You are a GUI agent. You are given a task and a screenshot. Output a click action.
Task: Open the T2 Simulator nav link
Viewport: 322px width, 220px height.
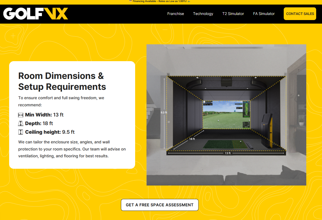233,14
